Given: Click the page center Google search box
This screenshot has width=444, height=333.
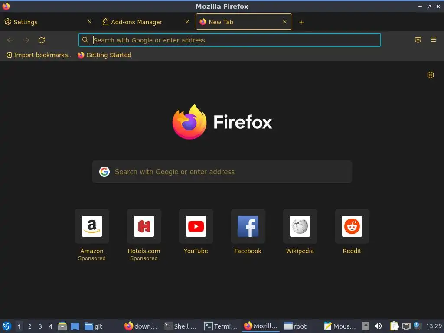Looking at the screenshot, I should [222, 172].
